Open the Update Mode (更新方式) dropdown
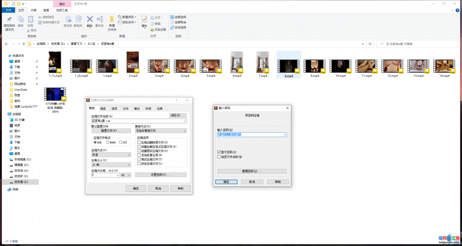 (161, 131)
